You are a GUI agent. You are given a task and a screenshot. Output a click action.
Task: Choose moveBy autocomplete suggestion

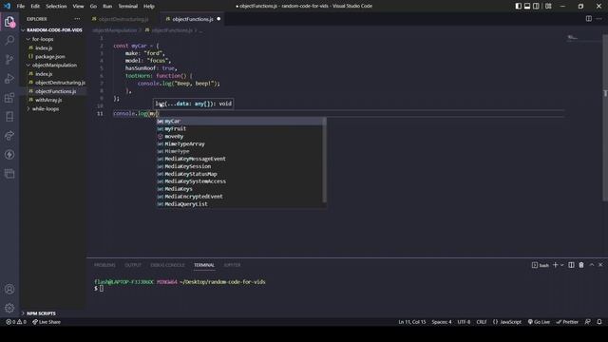point(238,137)
